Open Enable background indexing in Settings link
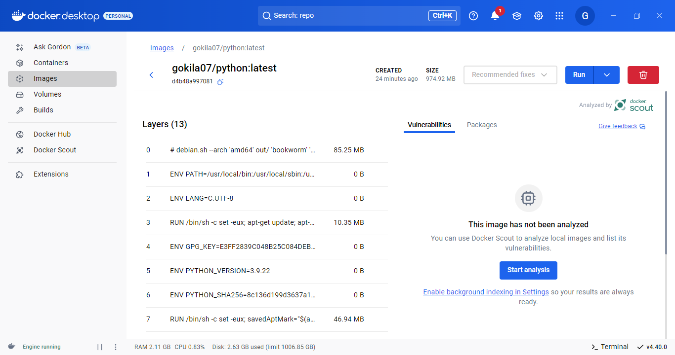Screen dimensions: 675x355 click(x=486, y=292)
